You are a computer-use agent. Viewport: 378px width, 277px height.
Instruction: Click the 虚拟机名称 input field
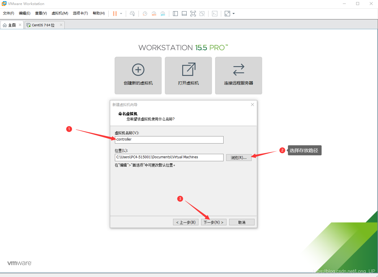[169, 140]
